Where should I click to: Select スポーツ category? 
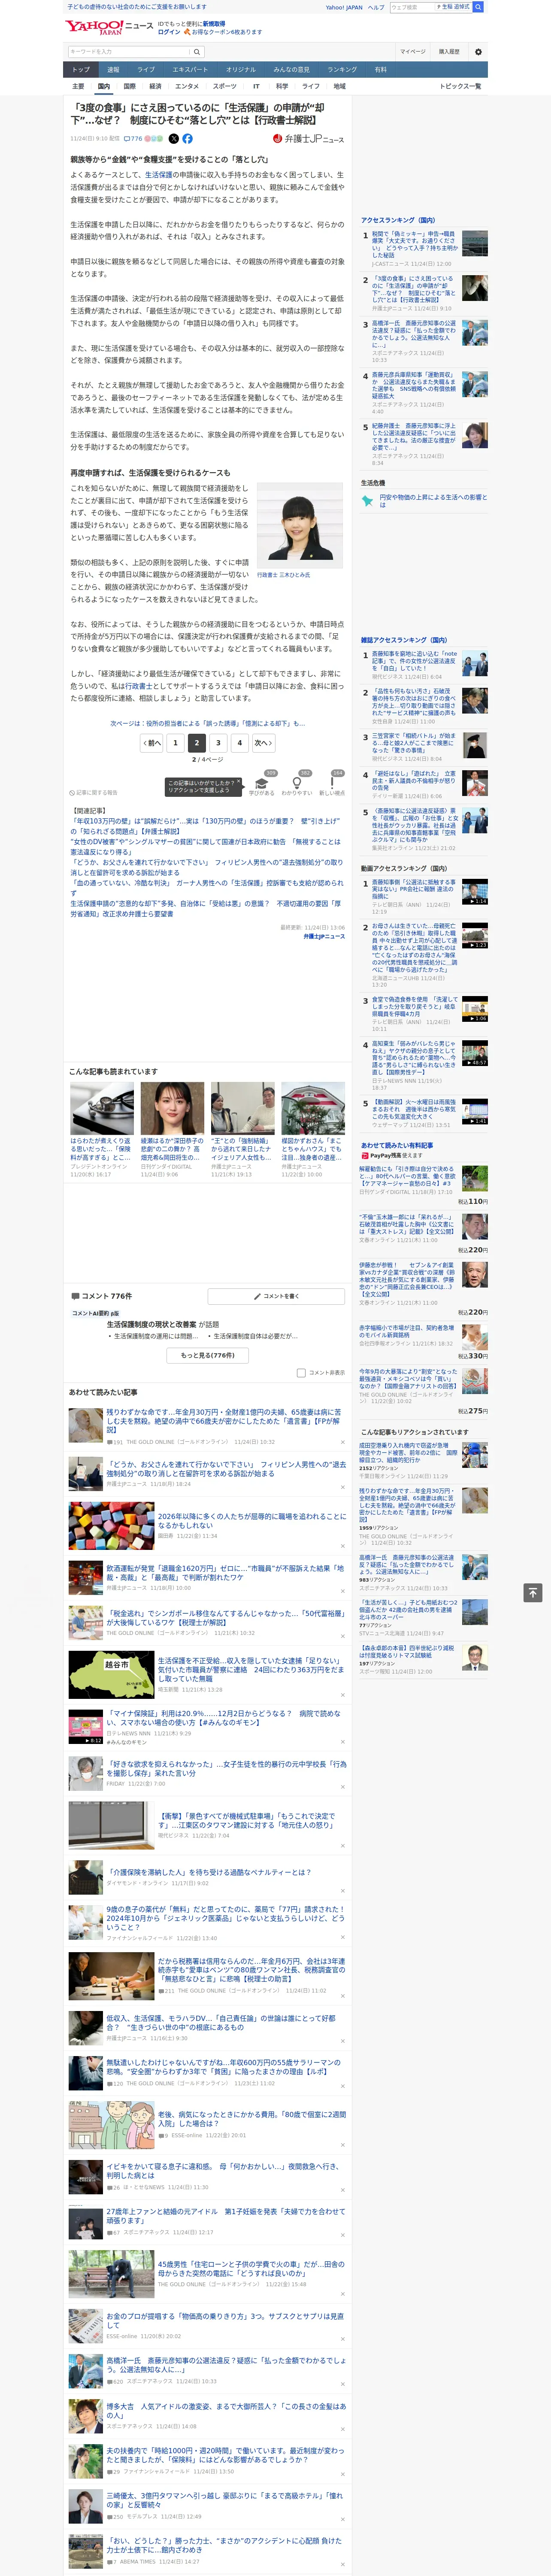click(x=225, y=86)
